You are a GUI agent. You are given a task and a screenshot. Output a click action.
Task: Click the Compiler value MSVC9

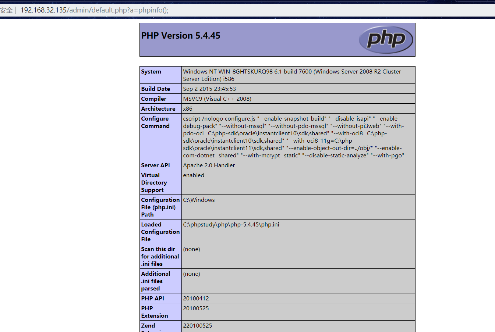coord(217,99)
